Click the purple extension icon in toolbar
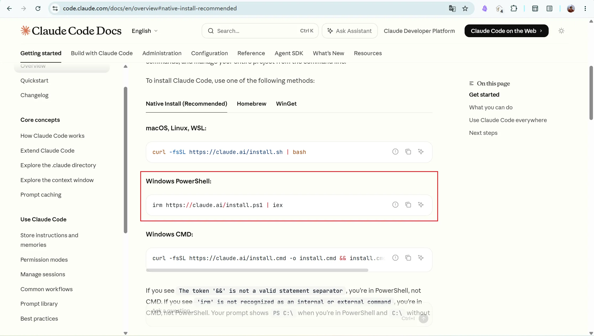Screen dimensions: 594x336 click(485, 8)
